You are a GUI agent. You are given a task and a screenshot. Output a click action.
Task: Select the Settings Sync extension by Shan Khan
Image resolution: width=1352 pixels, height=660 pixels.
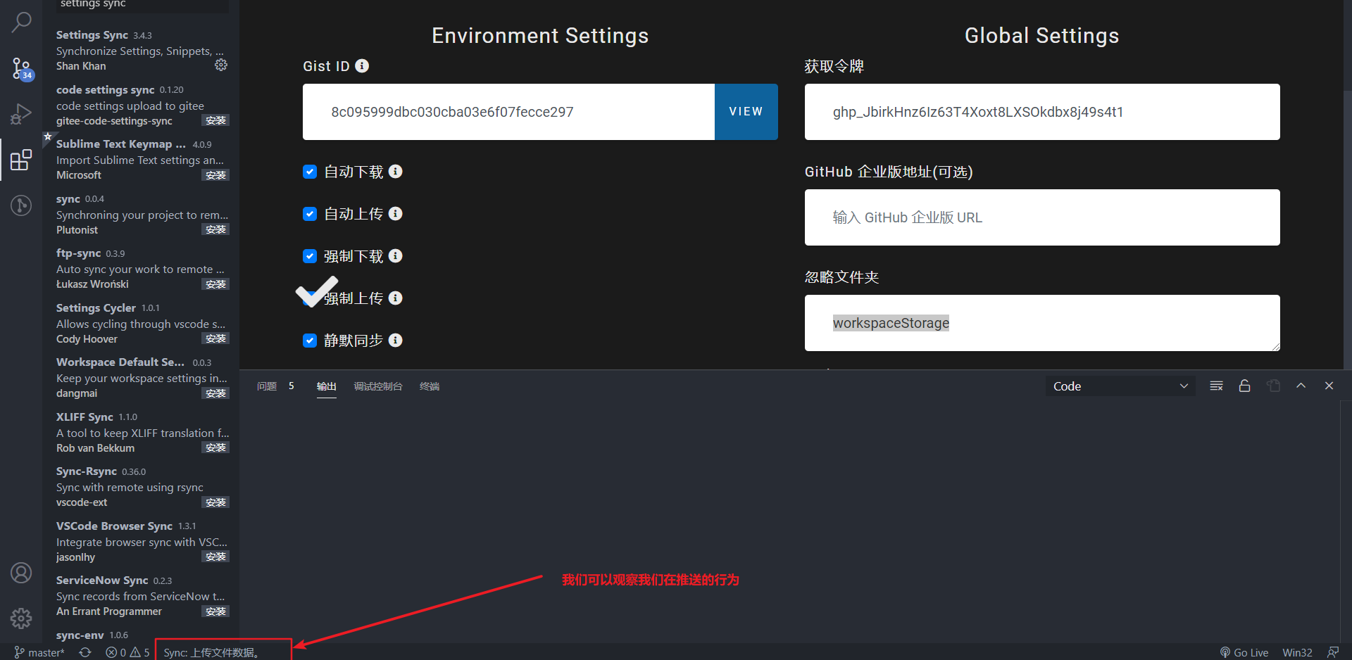(141, 50)
